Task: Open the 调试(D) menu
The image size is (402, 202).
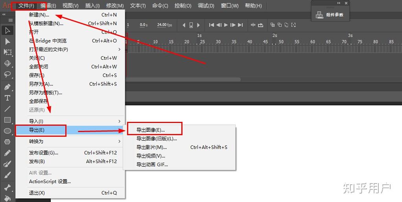Action: [206, 6]
